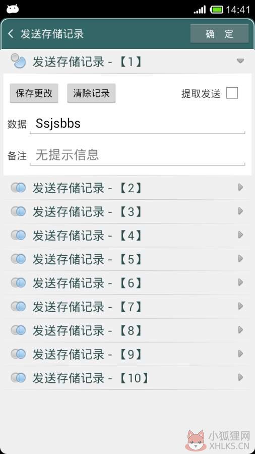Click the 确定 confirm button
The width and height of the screenshot is (255, 454).
[219, 34]
